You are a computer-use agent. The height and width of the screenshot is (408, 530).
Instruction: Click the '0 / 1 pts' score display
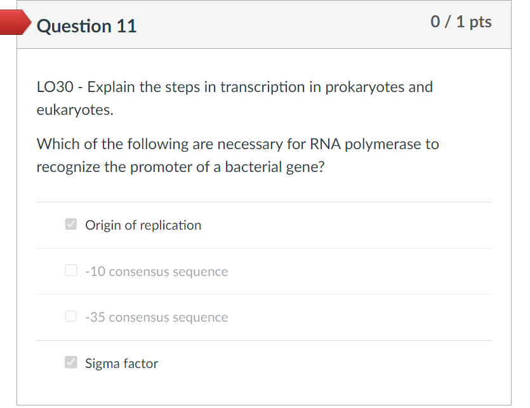462,22
